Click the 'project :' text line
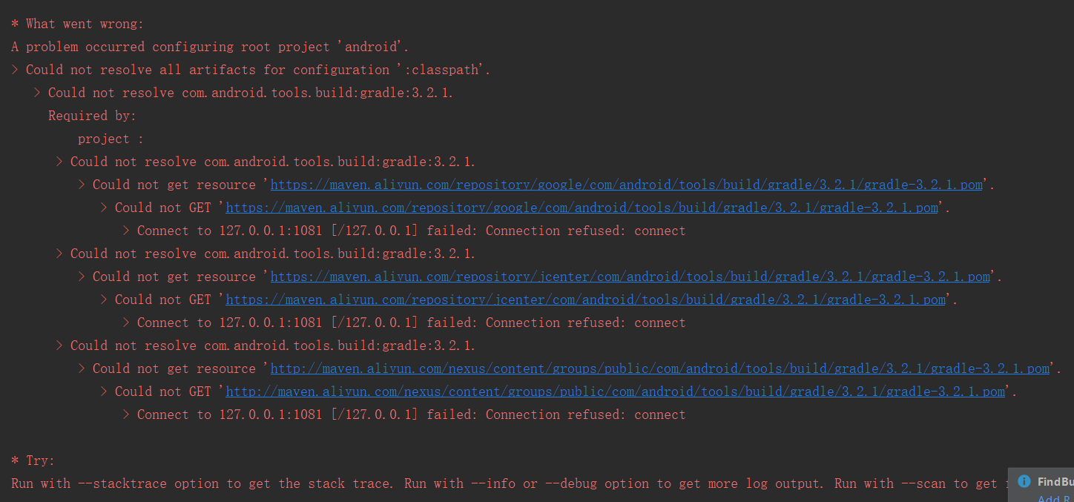 [x=111, y=139]
